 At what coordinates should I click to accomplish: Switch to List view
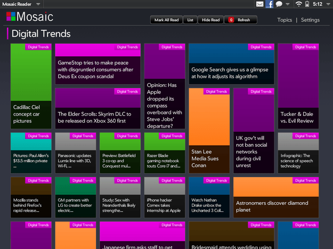(x=190, y=20)
